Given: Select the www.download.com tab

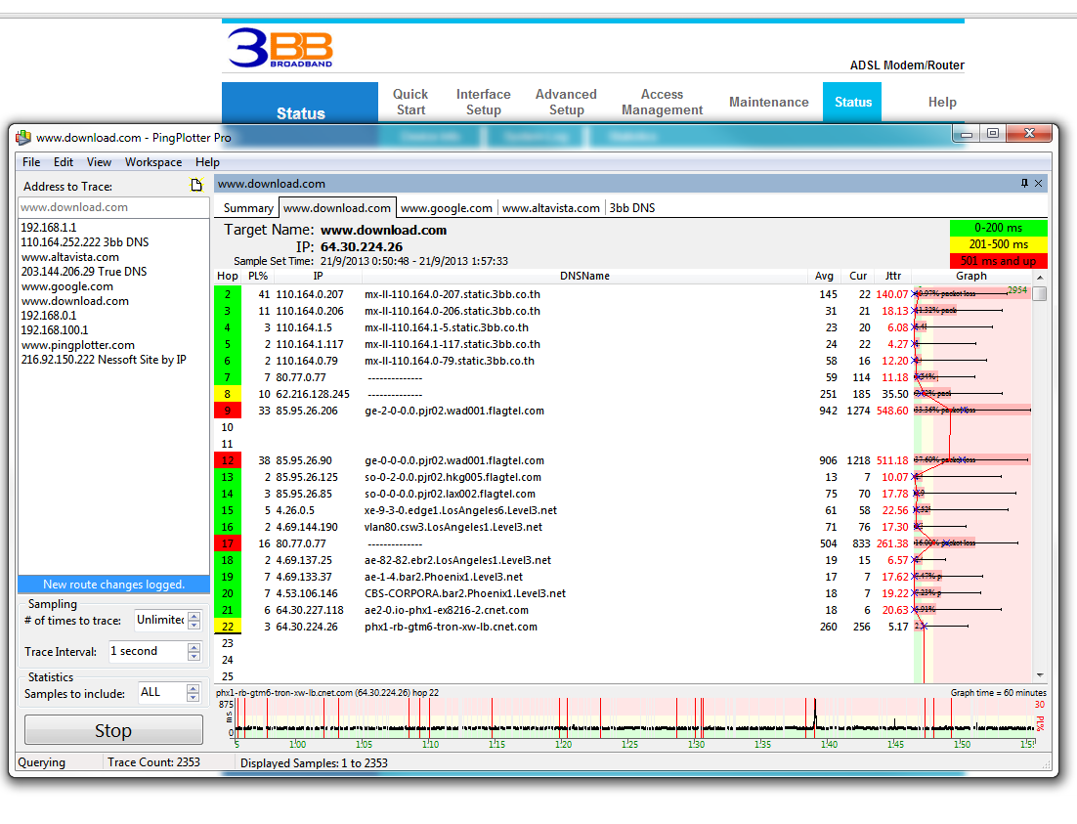Looking at the screenshot, I should click(x=336, y=207).
